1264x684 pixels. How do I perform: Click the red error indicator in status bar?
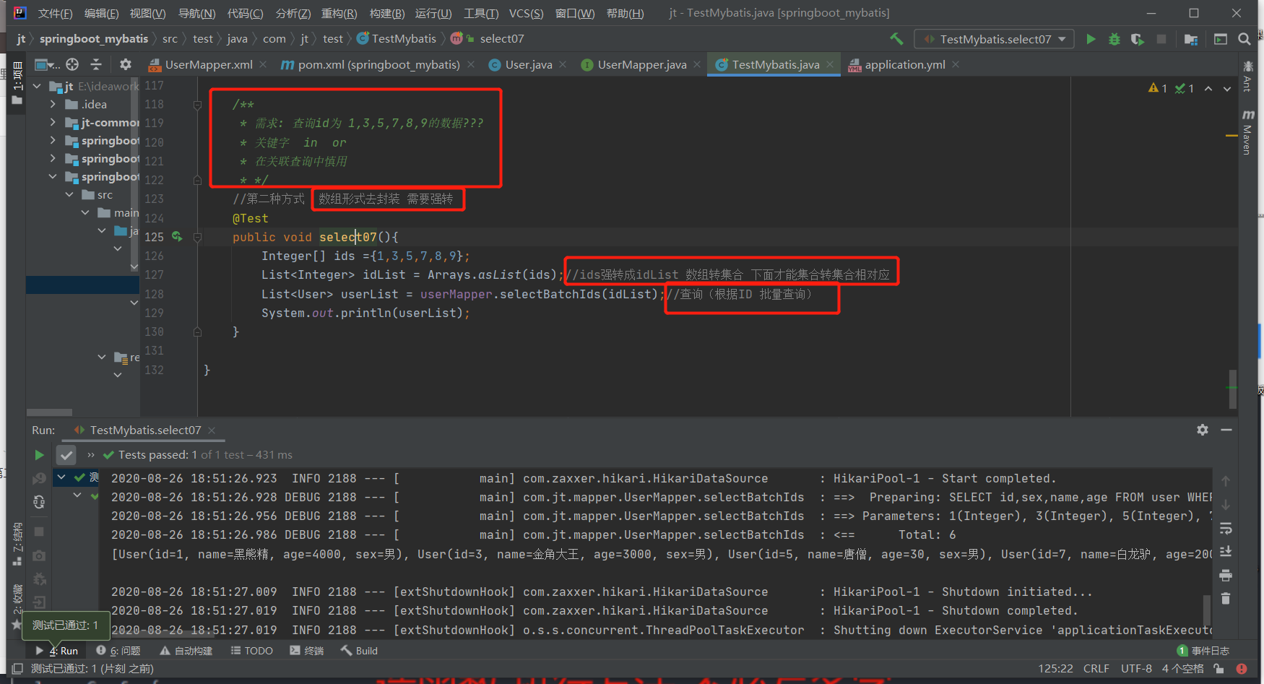1242,669
